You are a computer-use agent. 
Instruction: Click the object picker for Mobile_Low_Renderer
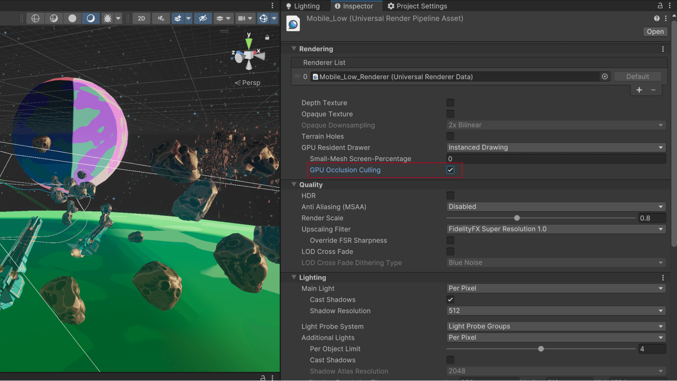click(x=605, y=76)
